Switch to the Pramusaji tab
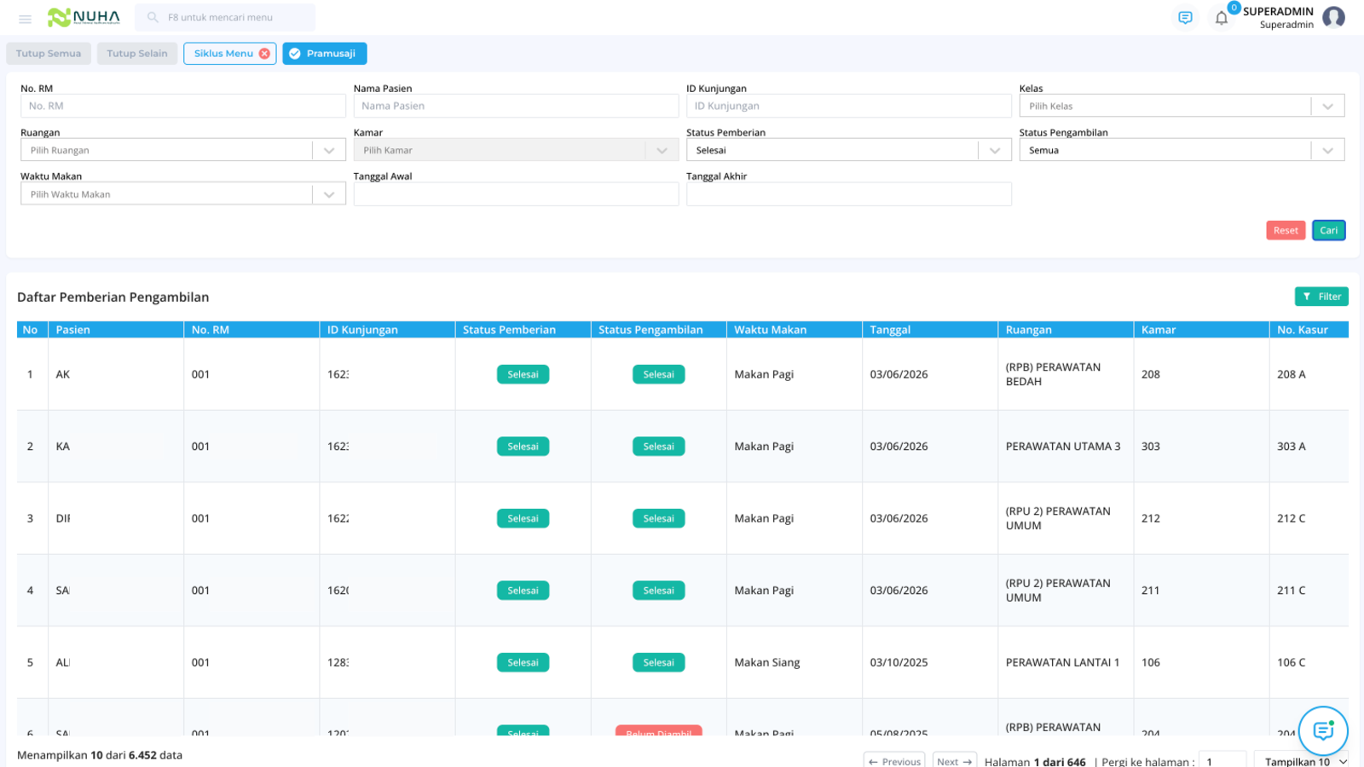1364x767 pixels. click(325, 54)
